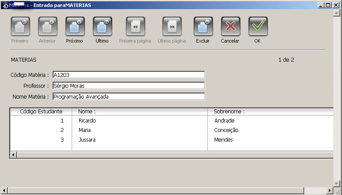342x195 pixels.
Task: Click the Sobrenome column header
Action: point(269,112)
